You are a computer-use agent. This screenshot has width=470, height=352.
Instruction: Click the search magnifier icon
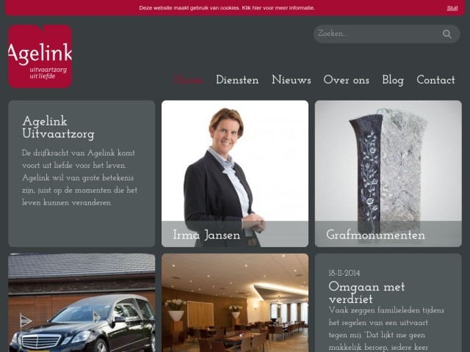click(447, 34)
